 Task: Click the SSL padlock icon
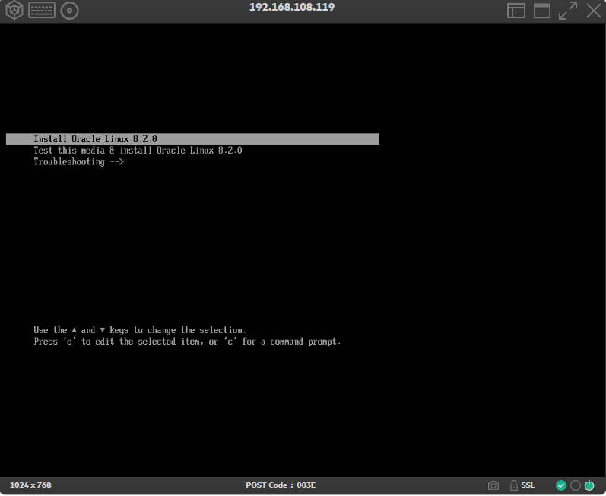coord(514,485)
